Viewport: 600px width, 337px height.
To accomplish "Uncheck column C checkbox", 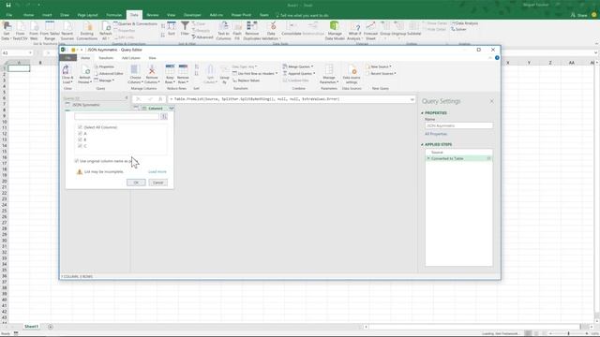I will click(80, 146).
